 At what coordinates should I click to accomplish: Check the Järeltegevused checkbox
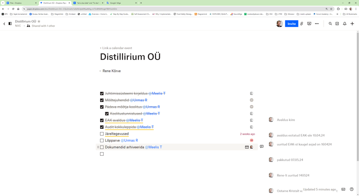102,134
